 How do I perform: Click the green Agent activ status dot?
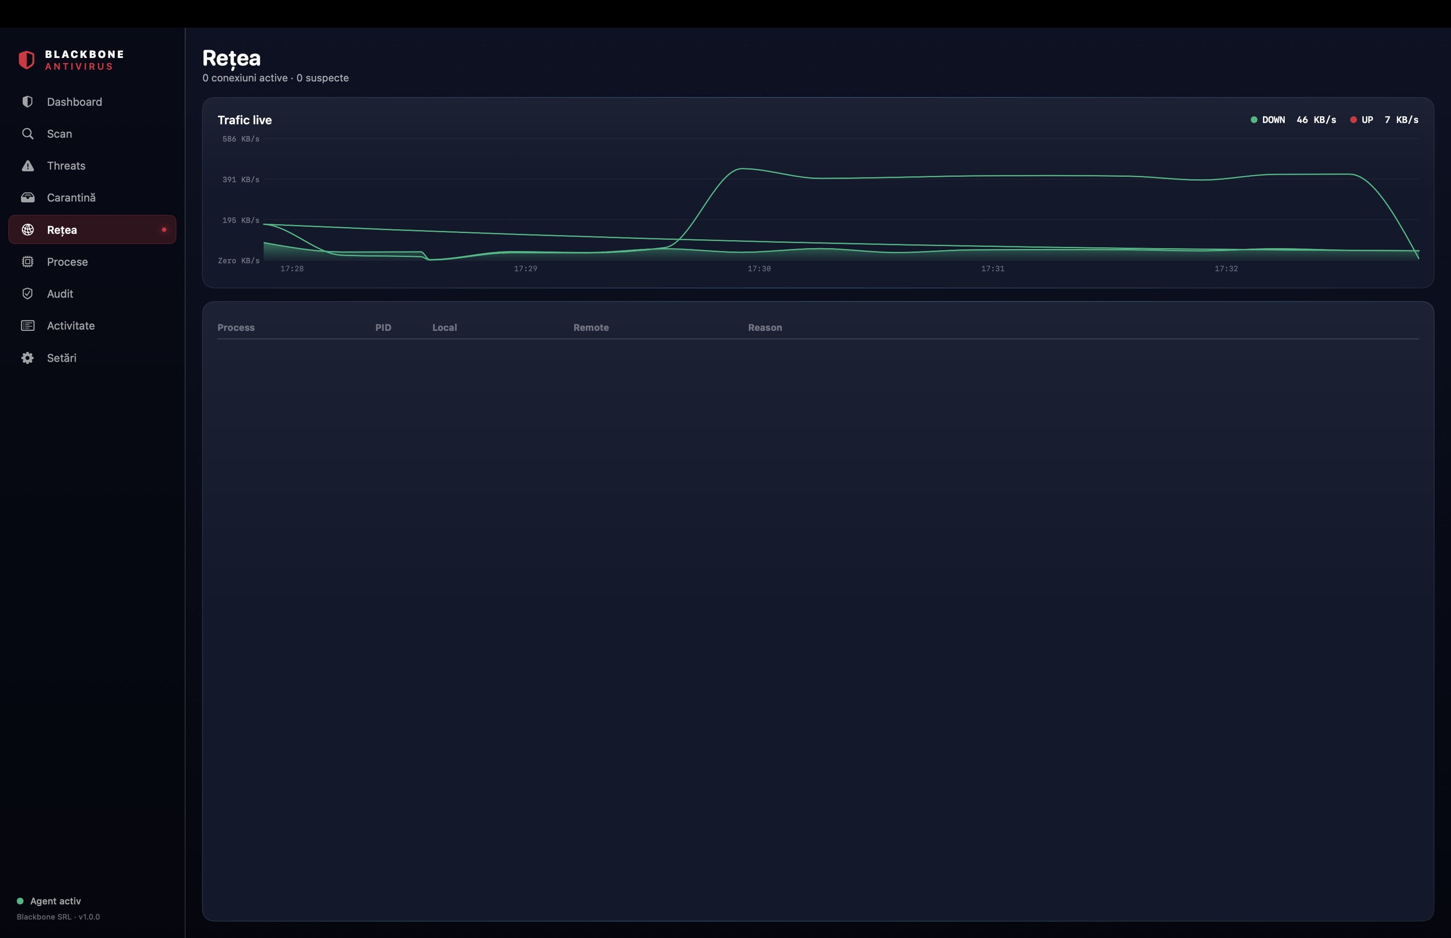(x=20, y=901)
